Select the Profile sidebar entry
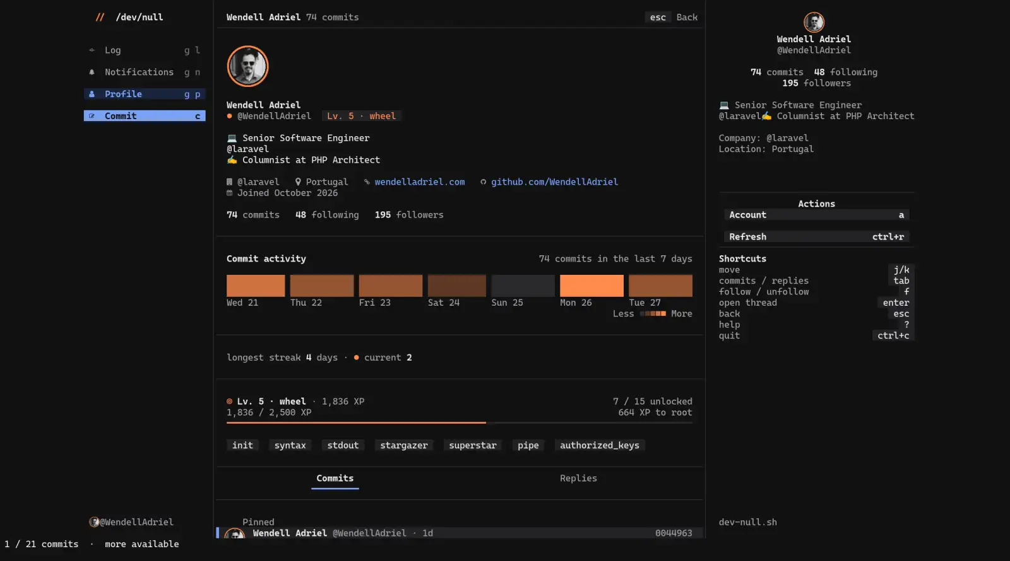The height and width of the screenshot is (561, 1010). coord(145,94)
